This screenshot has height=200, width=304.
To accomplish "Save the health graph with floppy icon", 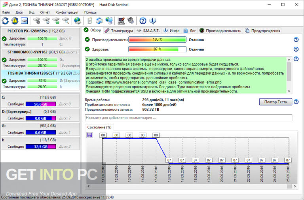I will (x=89, y=135).
